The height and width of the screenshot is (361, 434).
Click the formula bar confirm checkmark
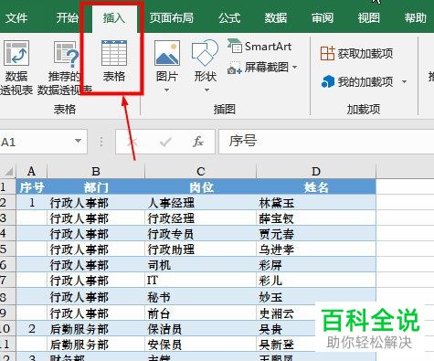pos(165,142)
